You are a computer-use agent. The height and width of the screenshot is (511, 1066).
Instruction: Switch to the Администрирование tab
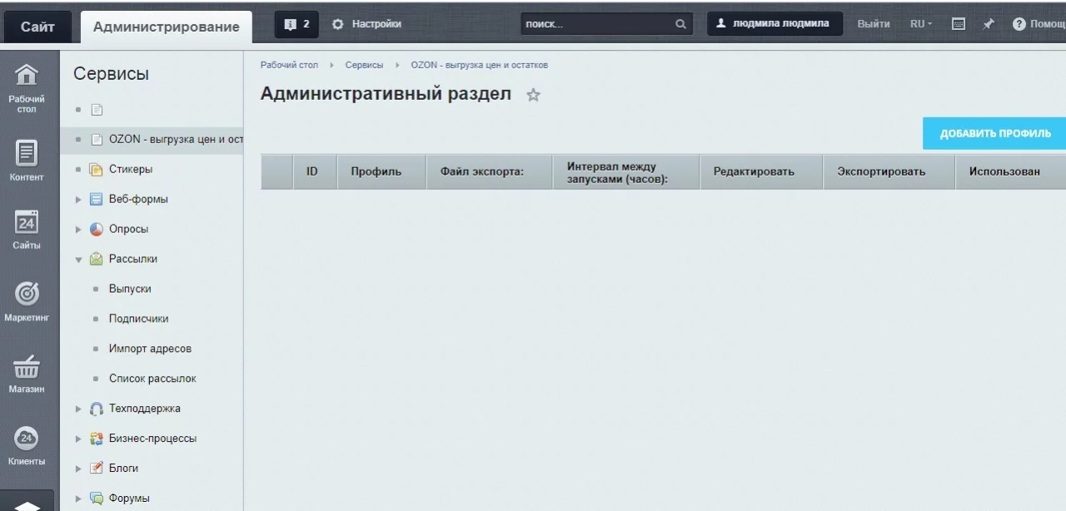coord(166,27)
